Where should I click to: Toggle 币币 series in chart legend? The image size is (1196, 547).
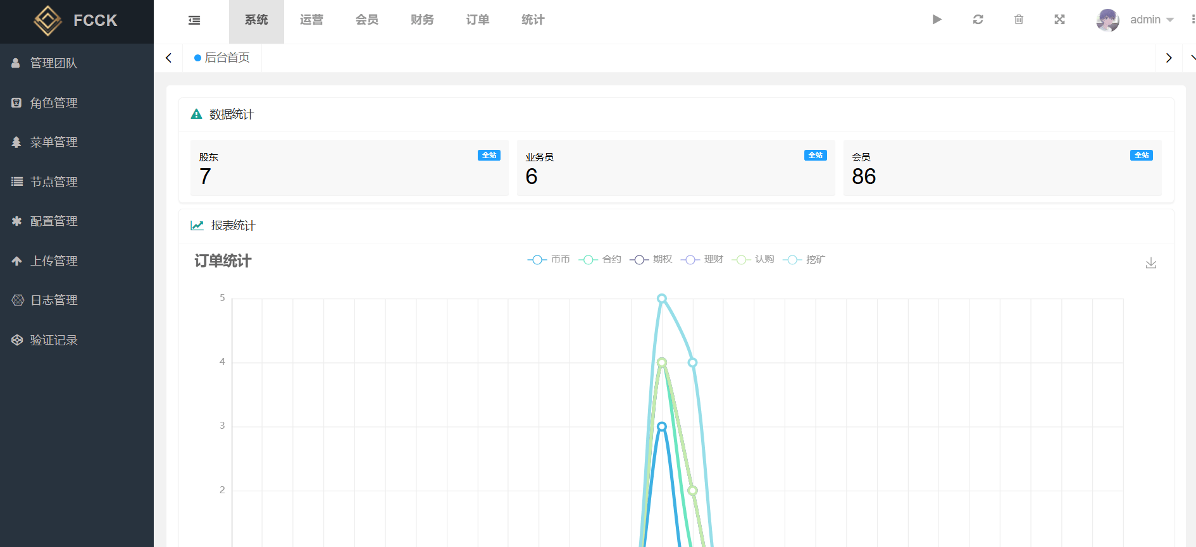coord(549,259)
